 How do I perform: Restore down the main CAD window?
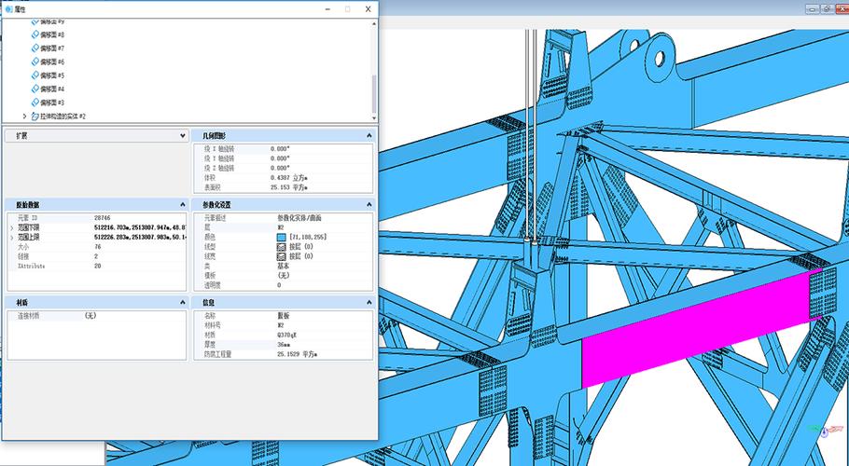click(827, 8)
